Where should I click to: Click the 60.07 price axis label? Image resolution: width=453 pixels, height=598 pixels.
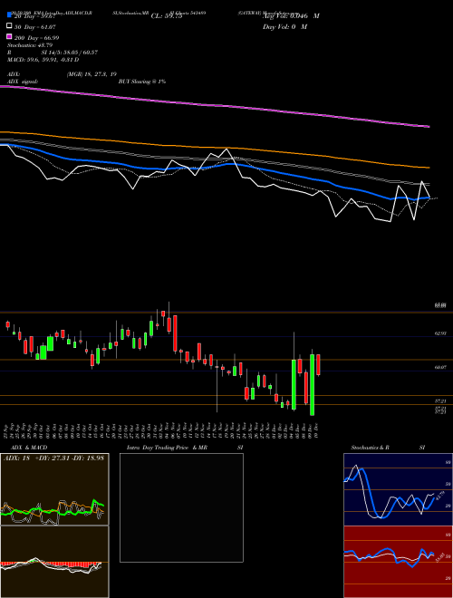pos(440,367)
